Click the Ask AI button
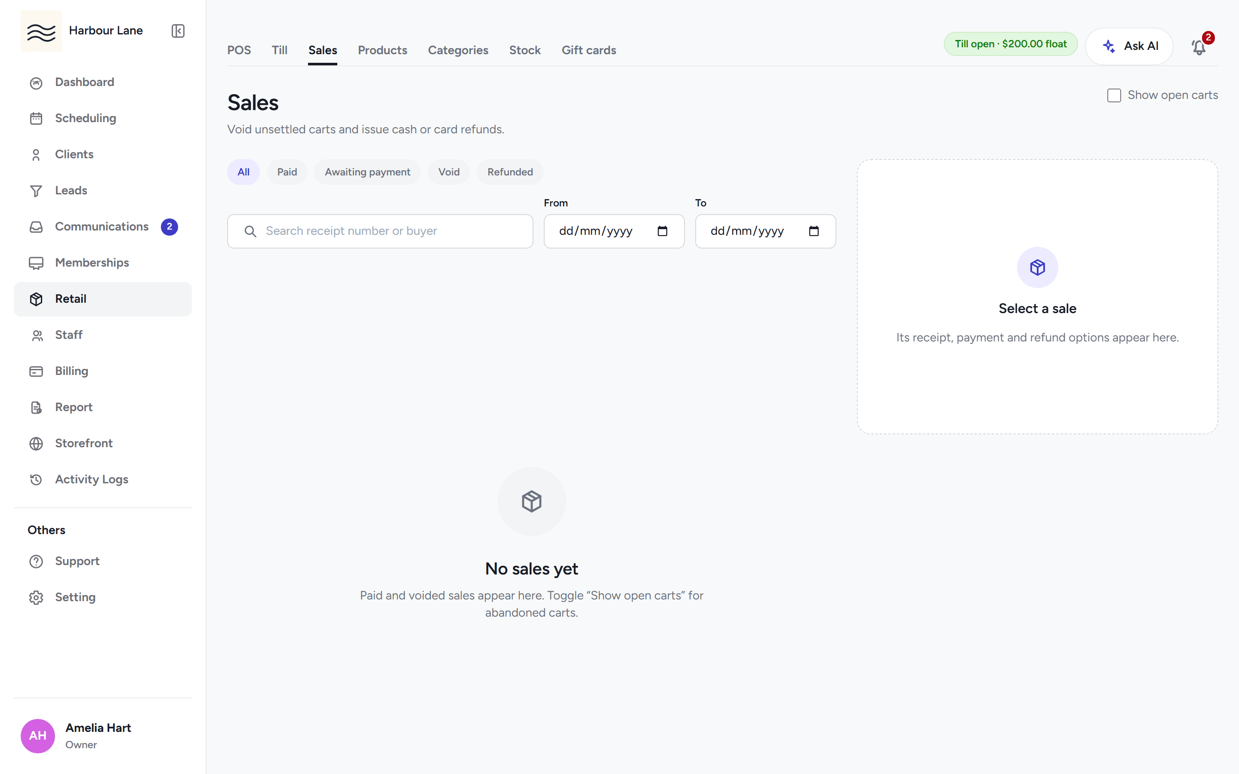Viewport: 1239px width, 774px height. pos(1129,46)
